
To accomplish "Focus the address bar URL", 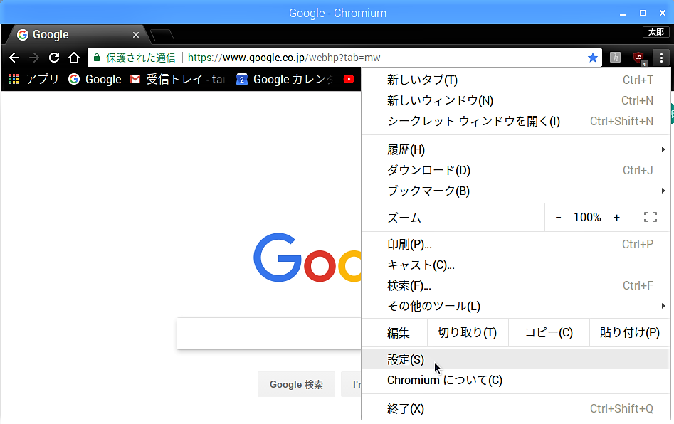I will [x=284, y=58].
